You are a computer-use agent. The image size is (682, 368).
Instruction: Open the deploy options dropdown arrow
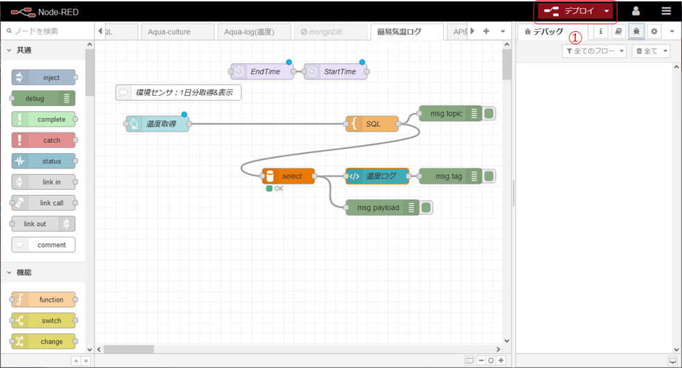pyautogui.click(x=607, y=11)
